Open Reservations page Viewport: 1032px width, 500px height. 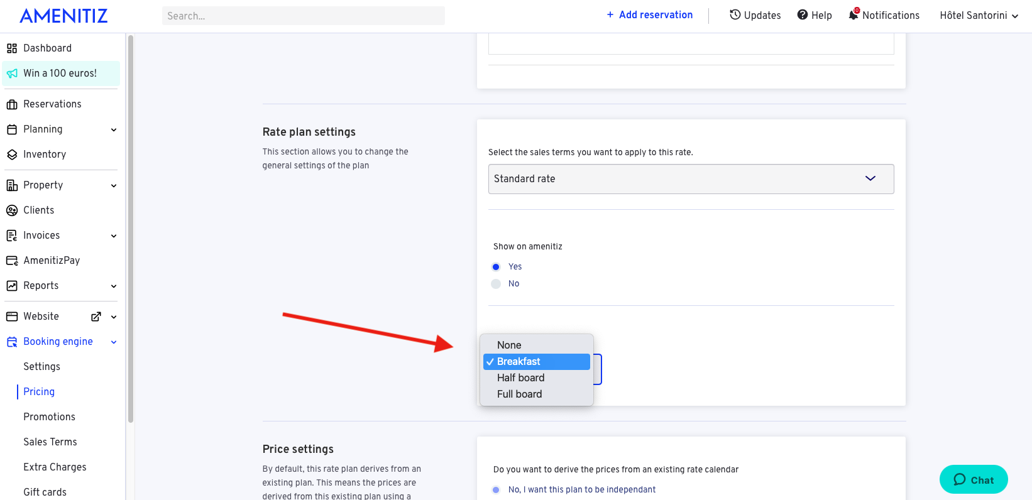tap(52, 104)
